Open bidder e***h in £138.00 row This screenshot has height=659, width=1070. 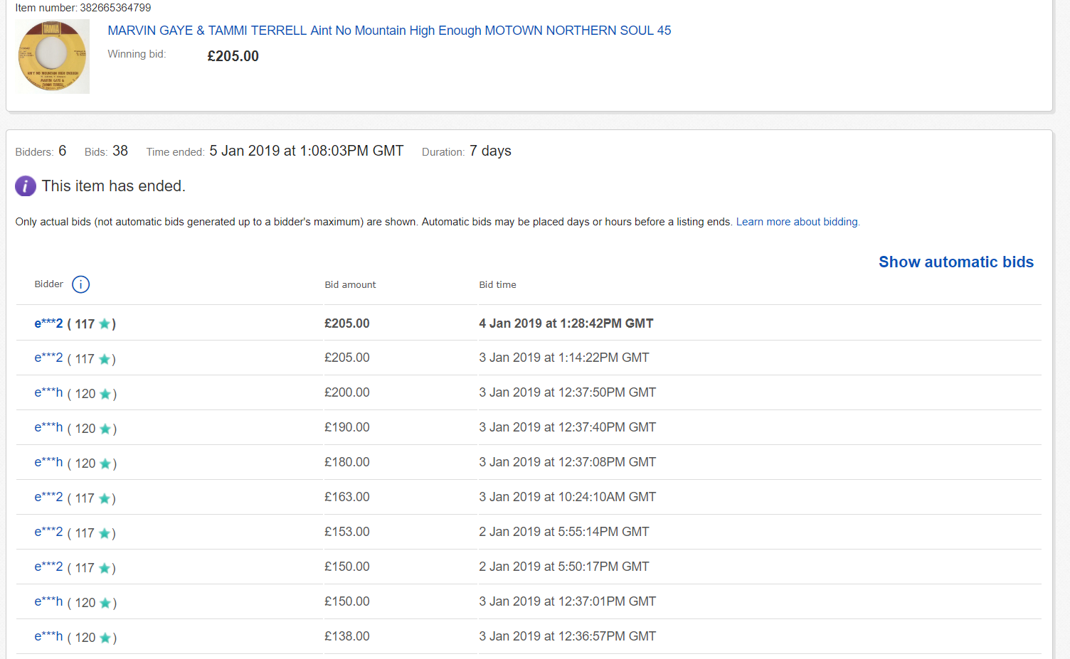[x=48, y=636]
